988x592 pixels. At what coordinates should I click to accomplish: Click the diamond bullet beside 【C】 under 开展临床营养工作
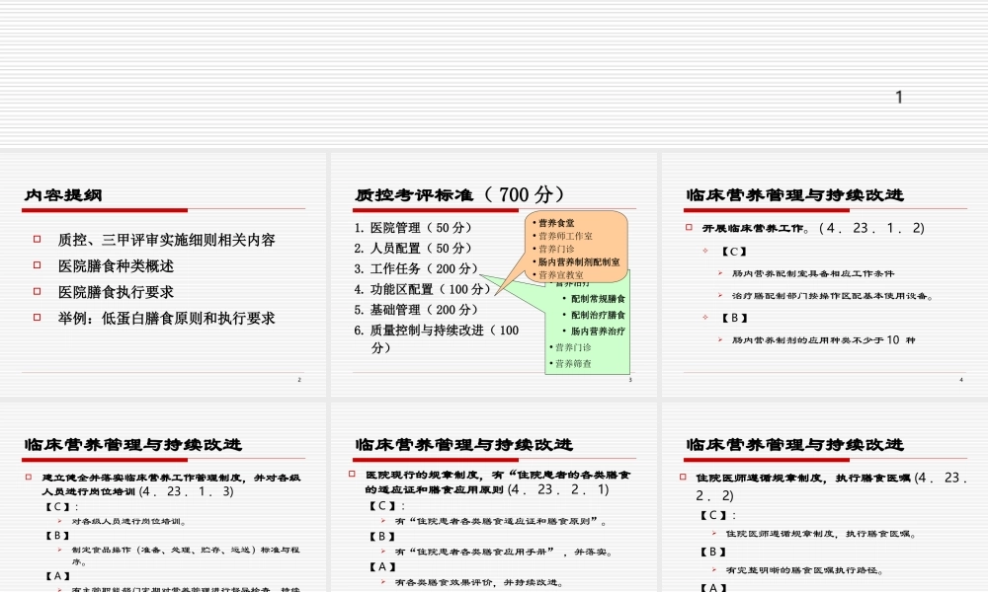coord(704,251)
